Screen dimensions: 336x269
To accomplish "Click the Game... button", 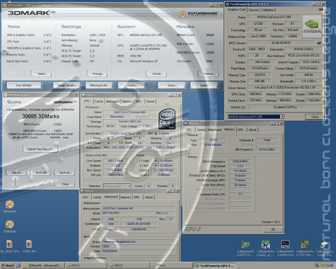I will (x=205, y=85).
